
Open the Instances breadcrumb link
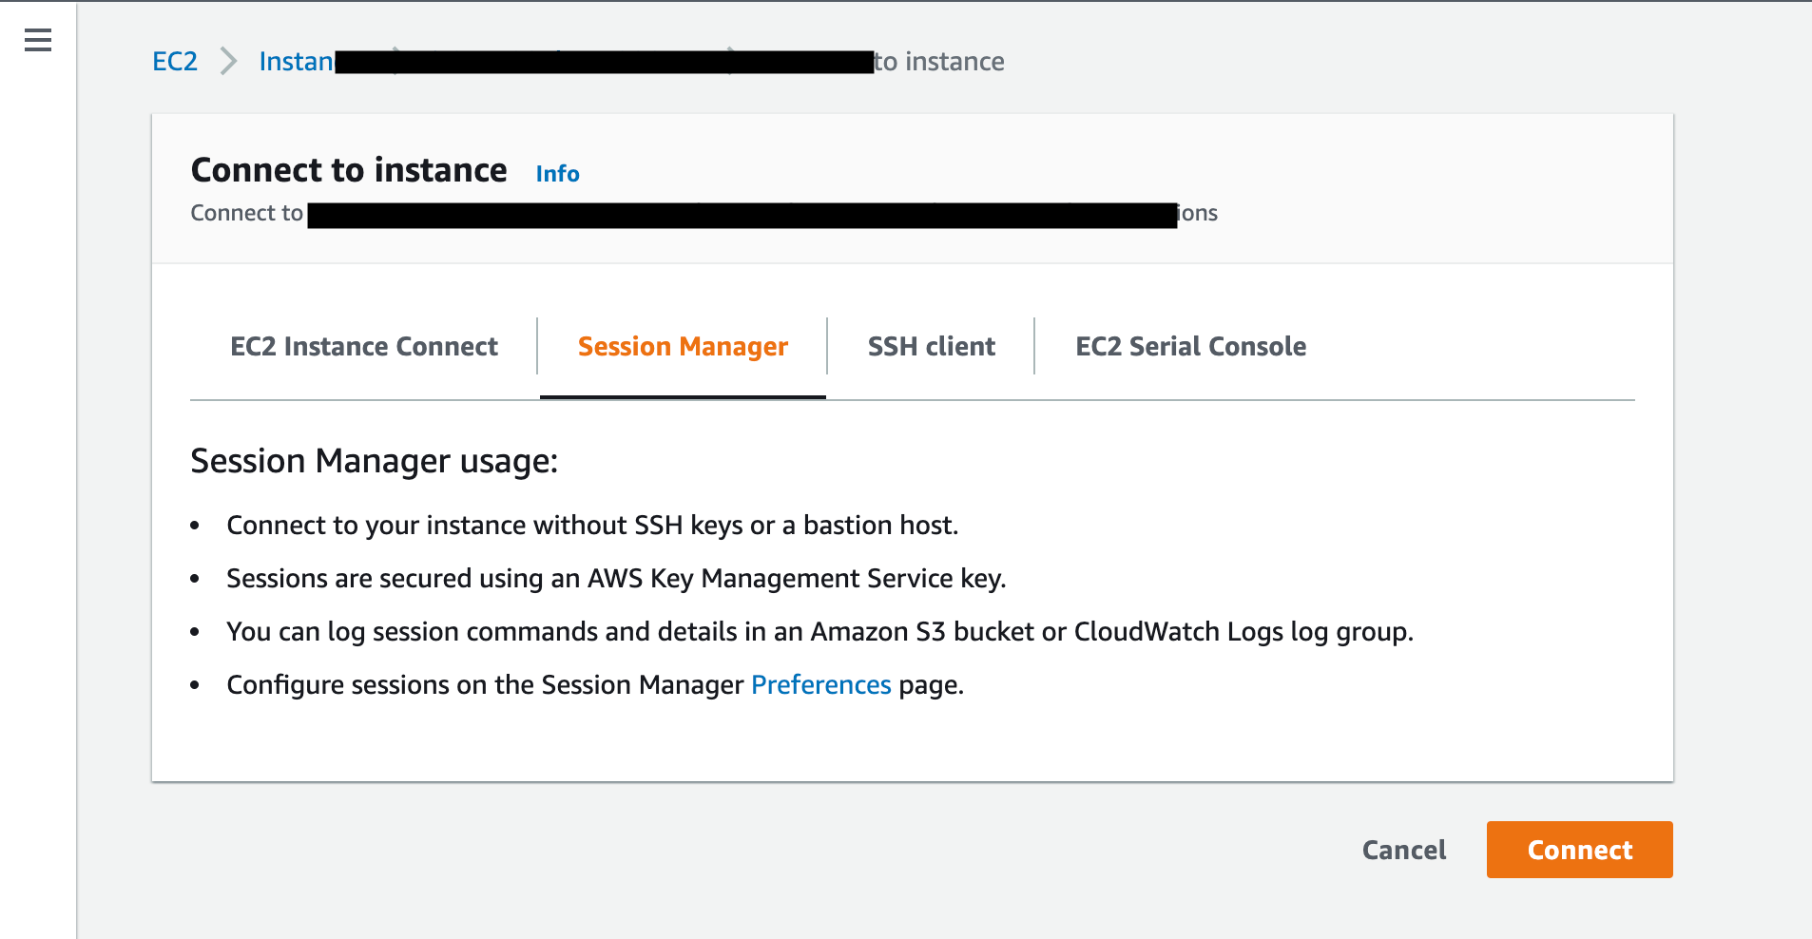click(x=296, y=62)
